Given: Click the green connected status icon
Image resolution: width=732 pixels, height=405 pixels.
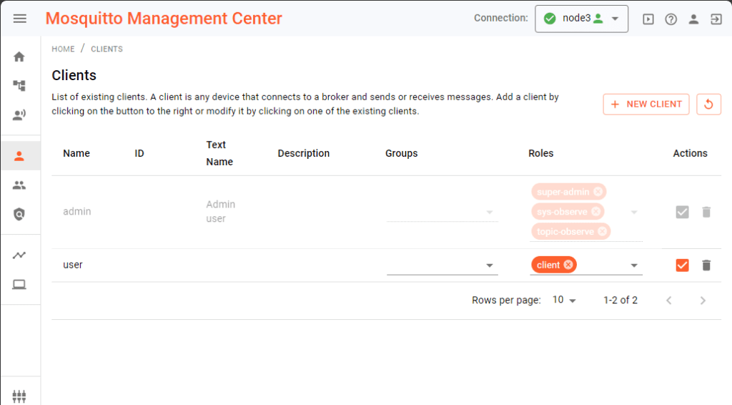Looking at the screenshot, I should (x=550, y=19).
